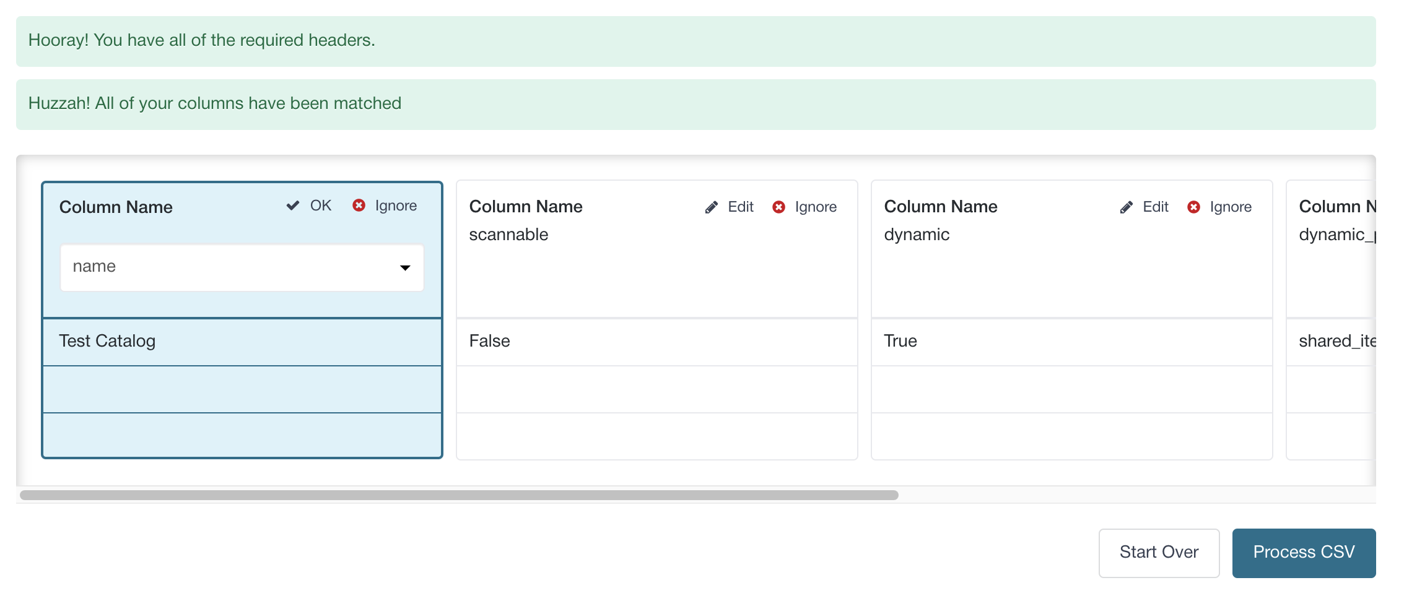Confirm name column with OK
The width and height of the screenshot is (1417, 614).
pos(309,205)
